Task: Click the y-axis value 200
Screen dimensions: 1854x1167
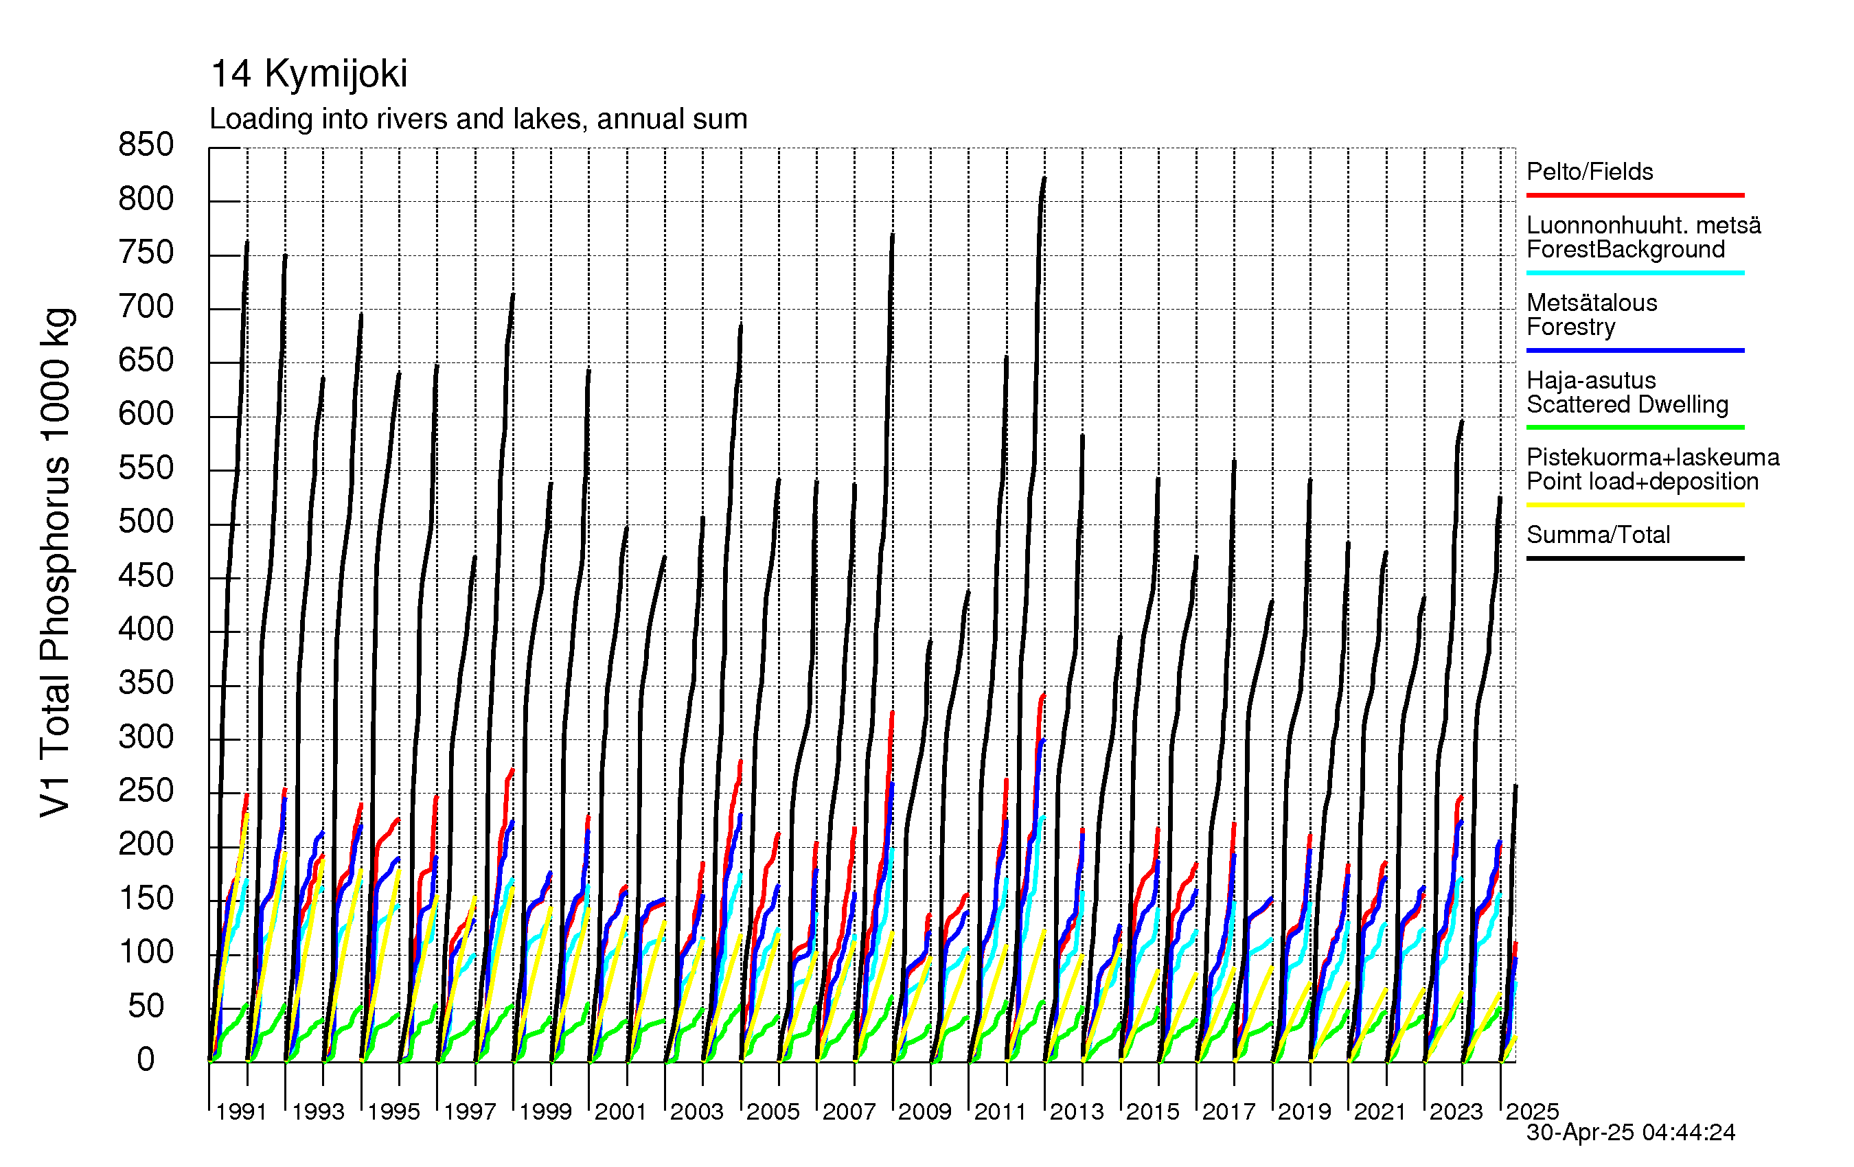Action: [x=146, y=844]
